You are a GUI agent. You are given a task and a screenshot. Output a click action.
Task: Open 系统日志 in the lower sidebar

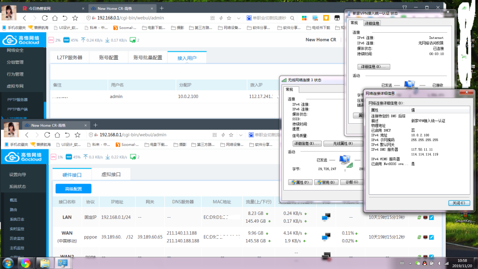17,219
